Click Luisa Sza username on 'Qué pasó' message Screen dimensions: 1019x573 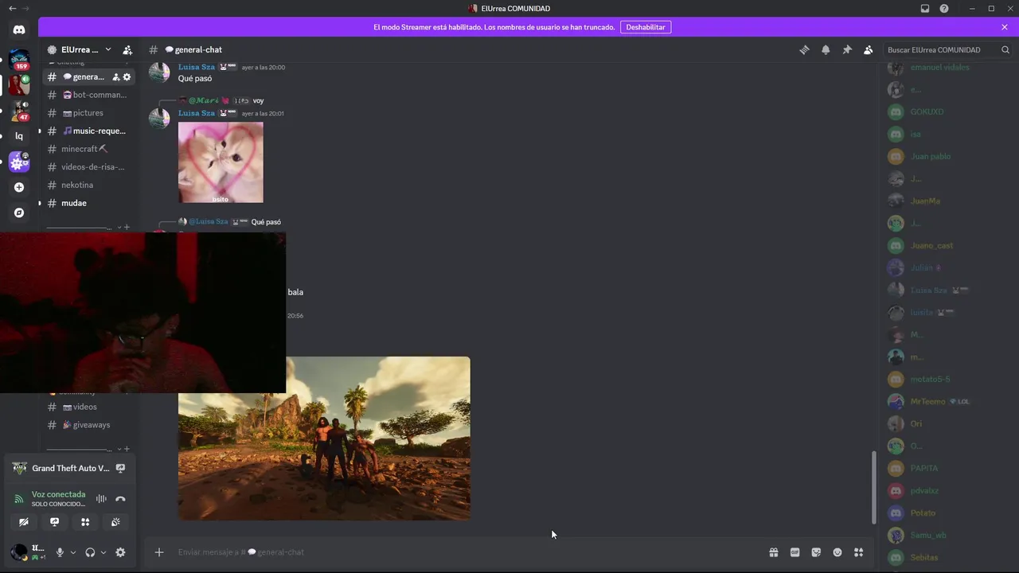click(196, 67)
